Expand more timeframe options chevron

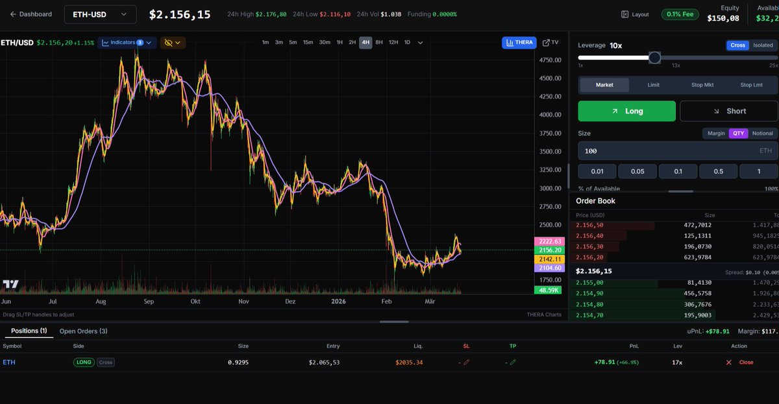coord(420,43)
